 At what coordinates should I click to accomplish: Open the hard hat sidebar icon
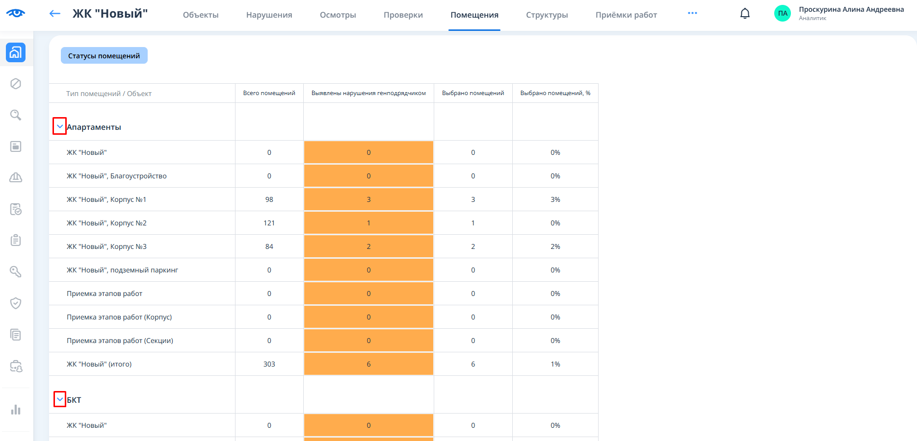16,177
